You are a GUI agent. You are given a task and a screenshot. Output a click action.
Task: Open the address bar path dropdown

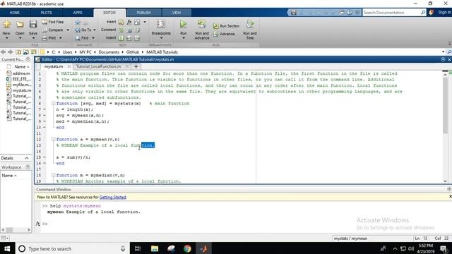(x=443, y=52)
